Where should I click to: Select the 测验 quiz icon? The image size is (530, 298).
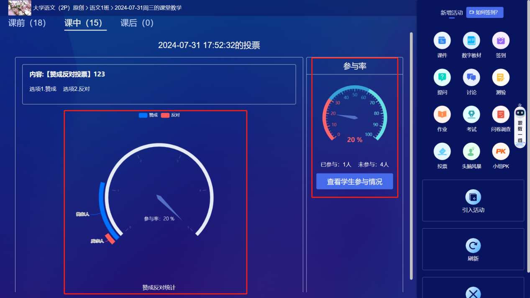(500, 82)
